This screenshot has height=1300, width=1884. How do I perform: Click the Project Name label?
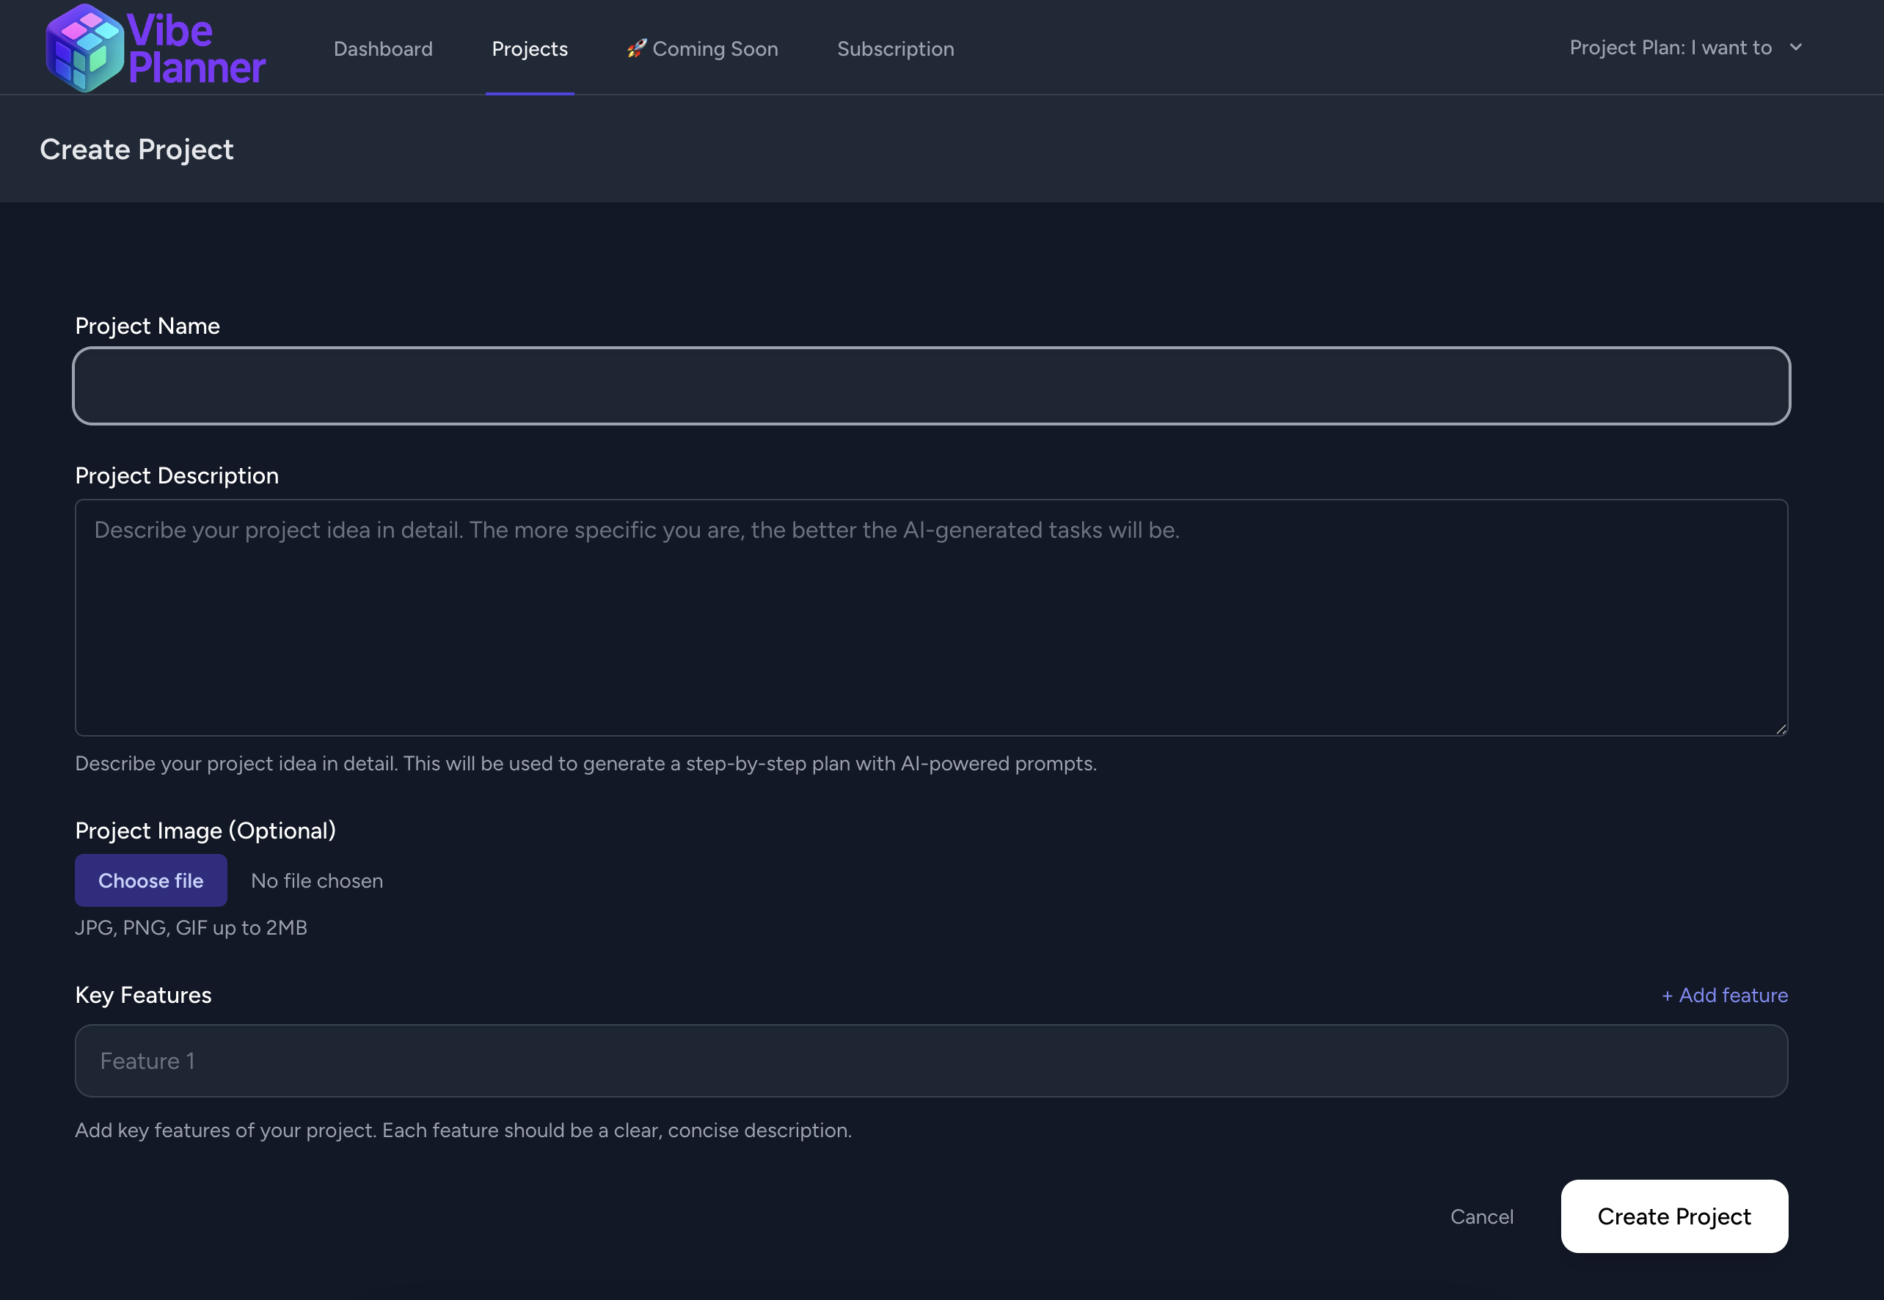click(147, 326)
